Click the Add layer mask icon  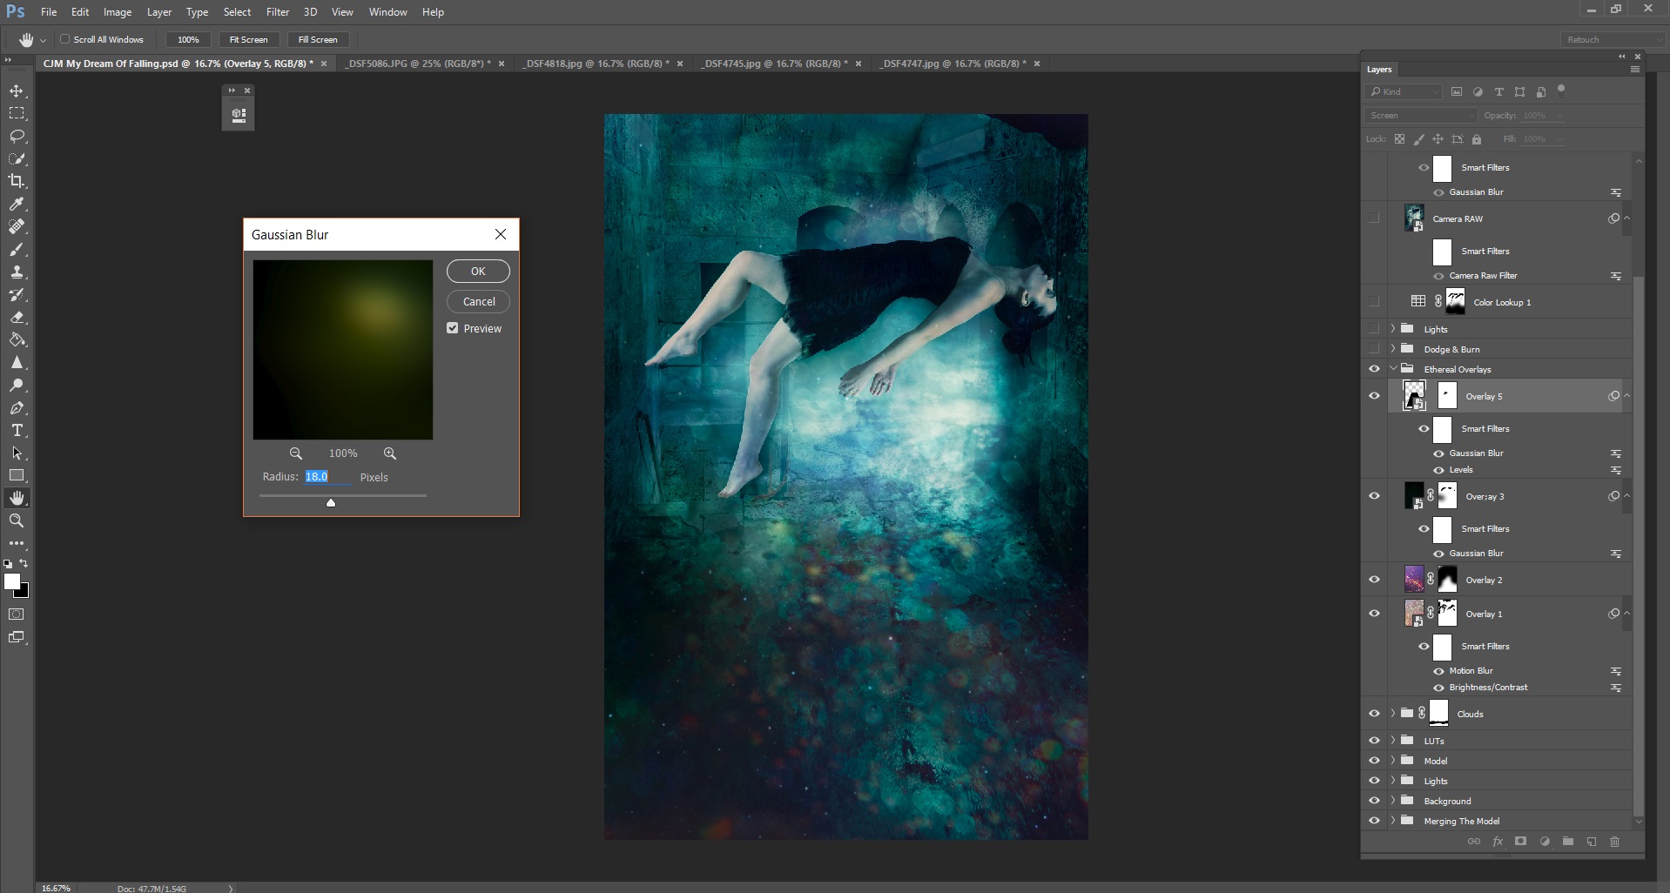[x=1520, y=842]
